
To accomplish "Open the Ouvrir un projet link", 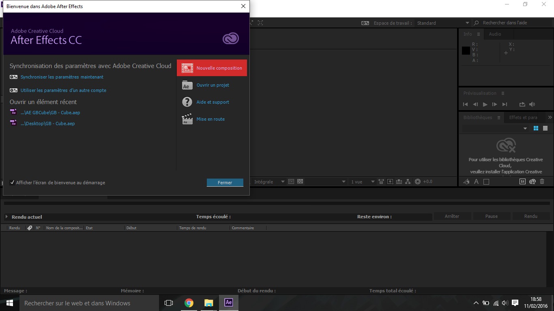I will point(213,85).
